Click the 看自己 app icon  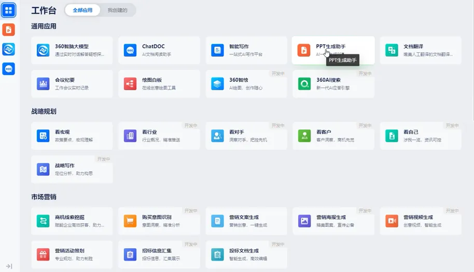tap(392, 136)
